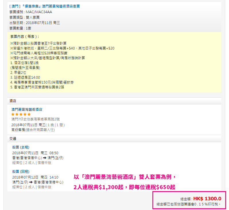This screenshot has width=229, height=210.
Task: Click the package quantity 1套 line
Action: (x=20, y=28)
